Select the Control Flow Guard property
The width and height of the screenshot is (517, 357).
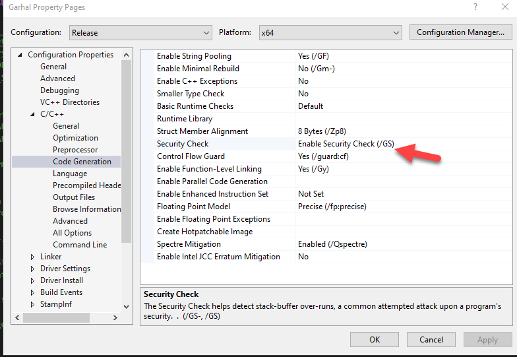[x=191, y=156]
